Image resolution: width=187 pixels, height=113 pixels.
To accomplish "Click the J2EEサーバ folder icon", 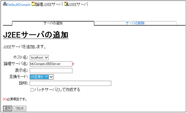I will 66,4.
